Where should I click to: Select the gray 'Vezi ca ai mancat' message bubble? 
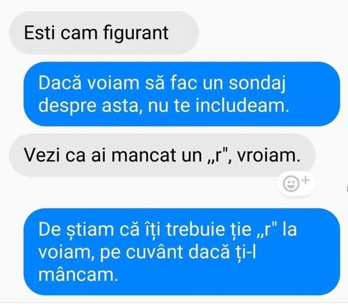click(162, 155)
